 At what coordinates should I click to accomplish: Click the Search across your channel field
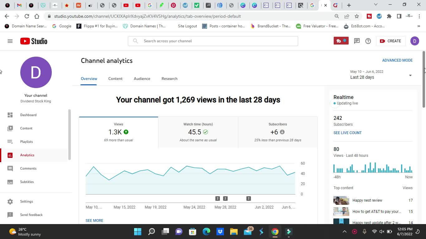pos(213,41)
